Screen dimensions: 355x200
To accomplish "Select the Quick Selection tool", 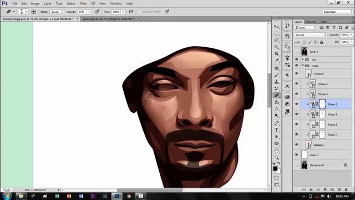I will tap(276, 47).
